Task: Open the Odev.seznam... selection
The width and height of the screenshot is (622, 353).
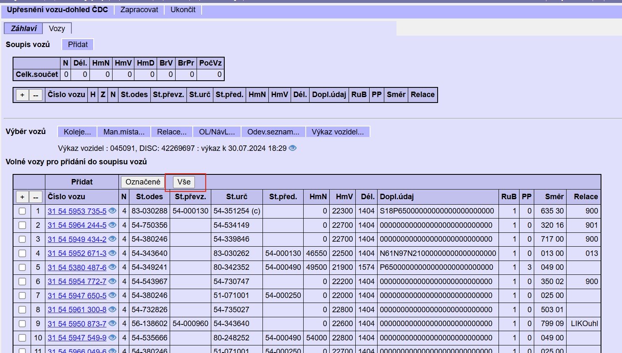Action: pos(273,132)
